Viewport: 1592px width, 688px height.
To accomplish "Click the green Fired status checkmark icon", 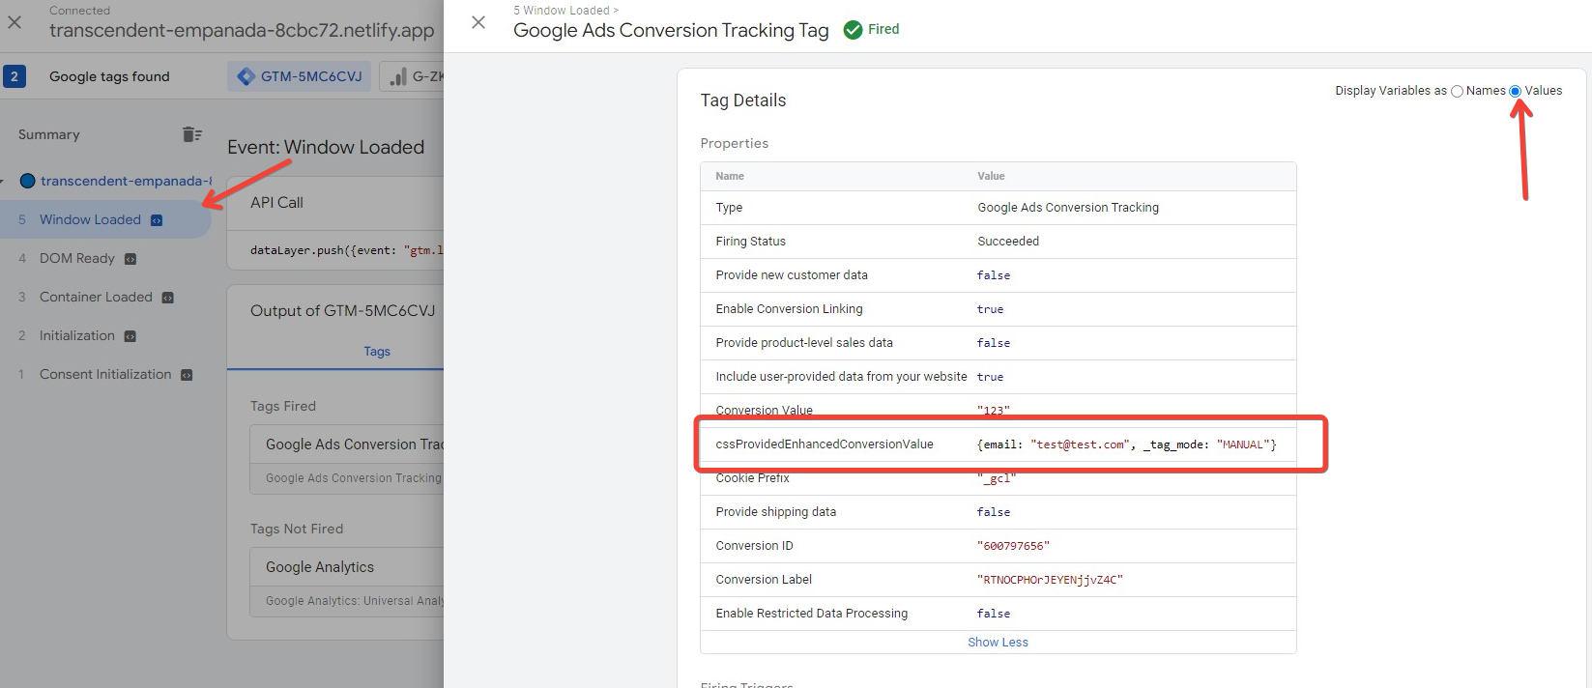I will pos(853,30).
